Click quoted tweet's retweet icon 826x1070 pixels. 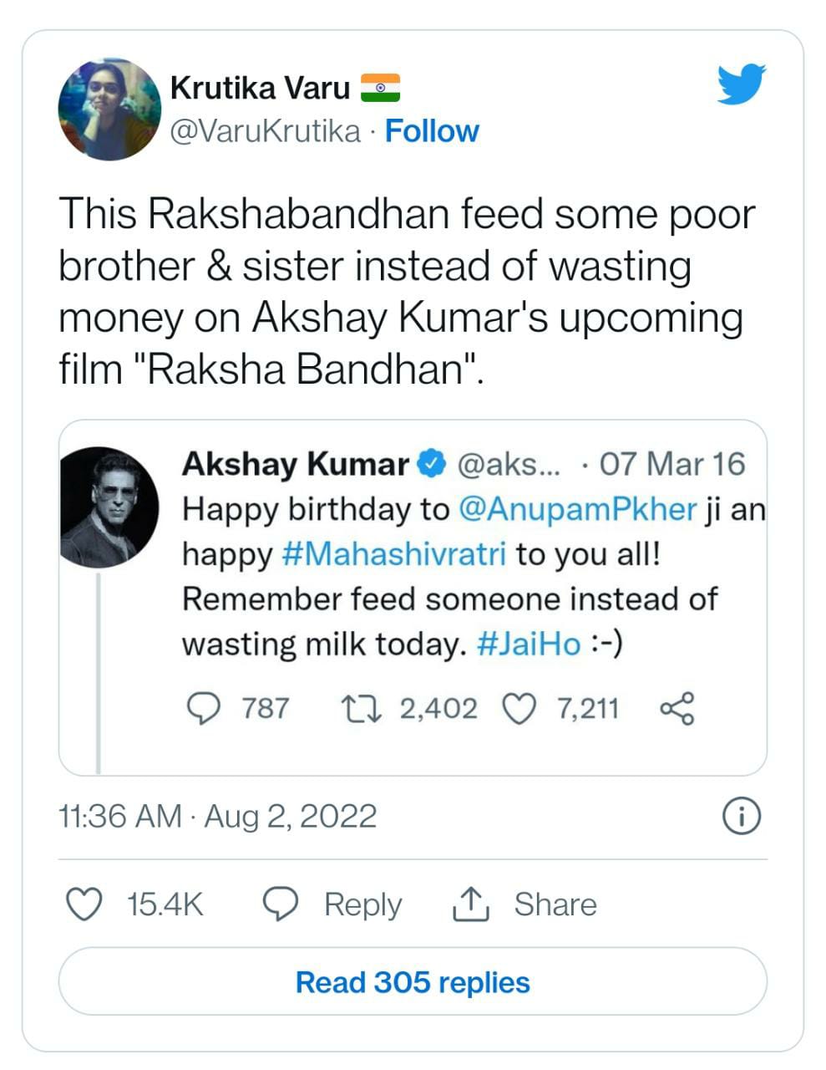[x=363, y=709]
